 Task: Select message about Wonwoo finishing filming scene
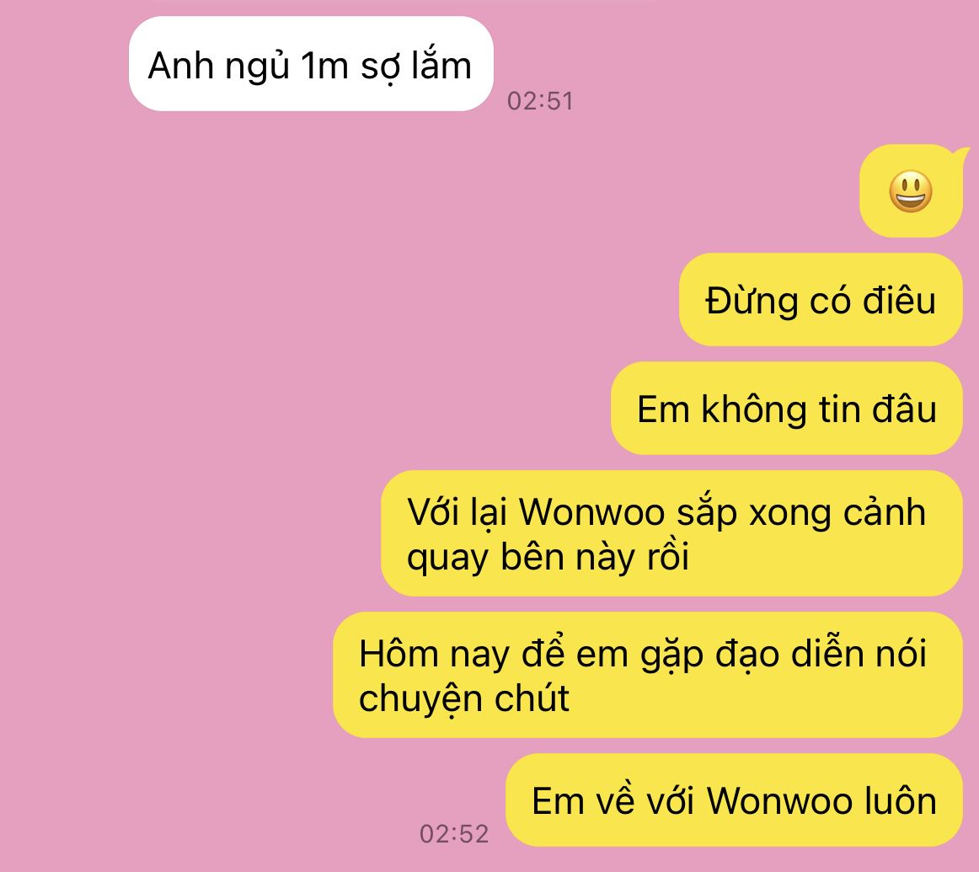tap(671, 533)
